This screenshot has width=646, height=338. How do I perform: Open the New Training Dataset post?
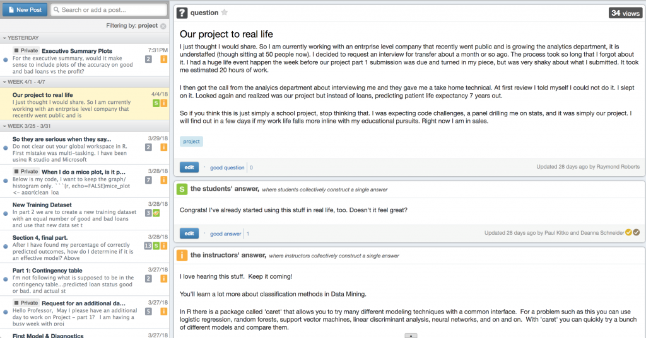(85, 214)
